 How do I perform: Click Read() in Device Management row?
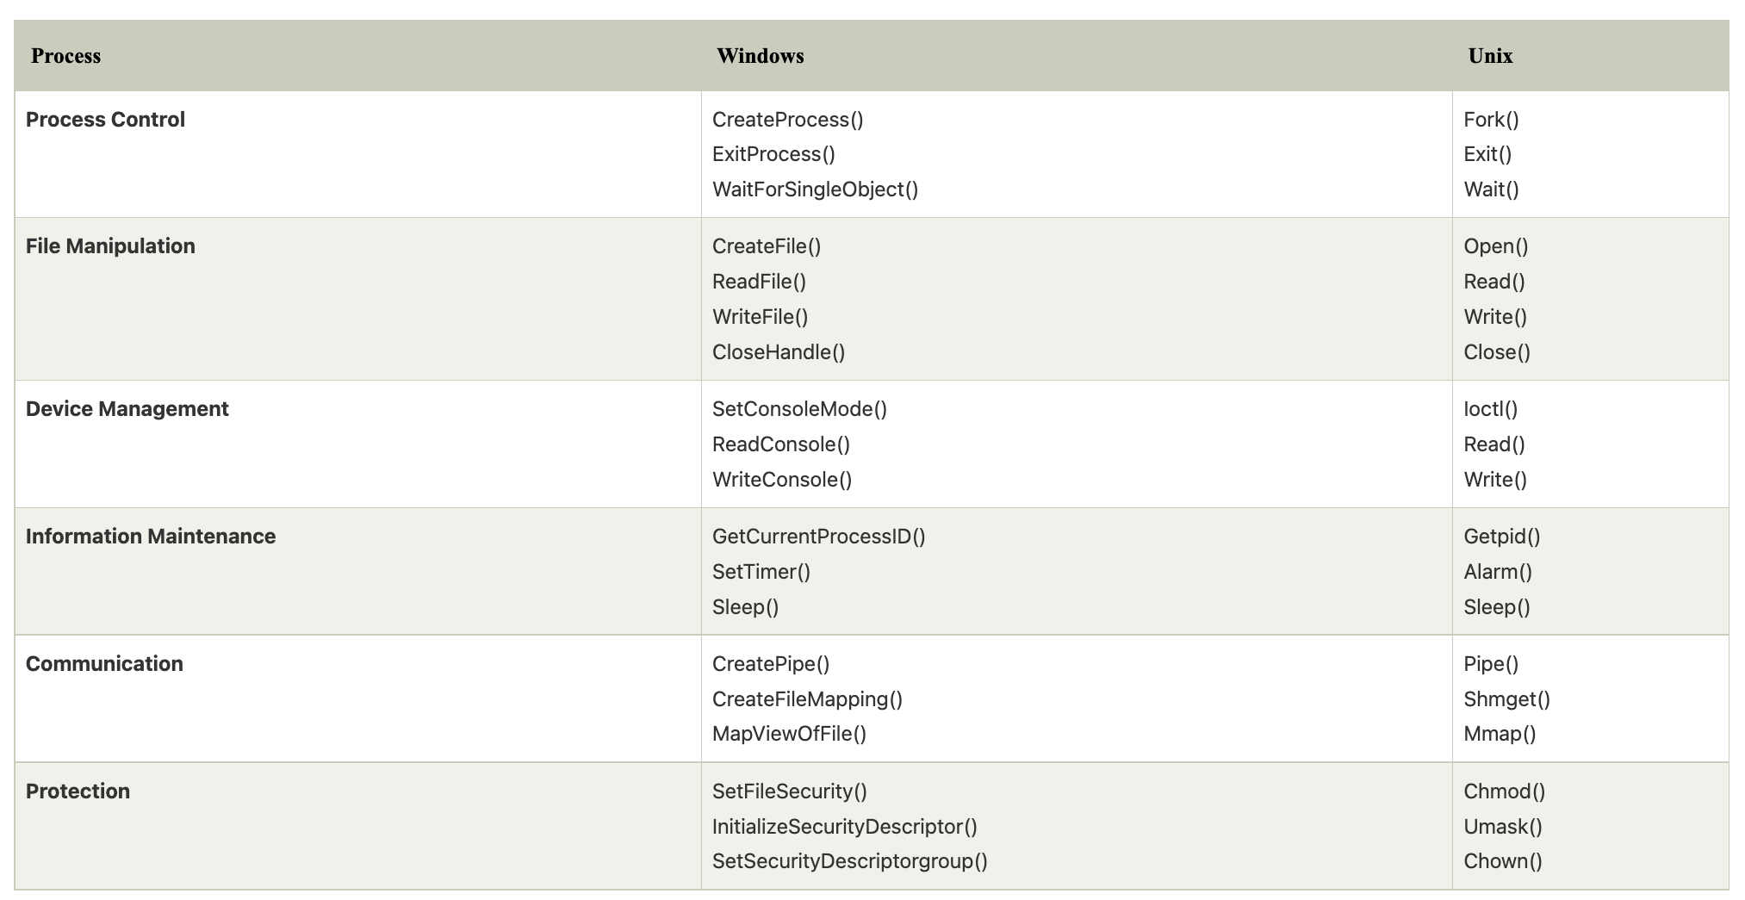[1494, 444]
